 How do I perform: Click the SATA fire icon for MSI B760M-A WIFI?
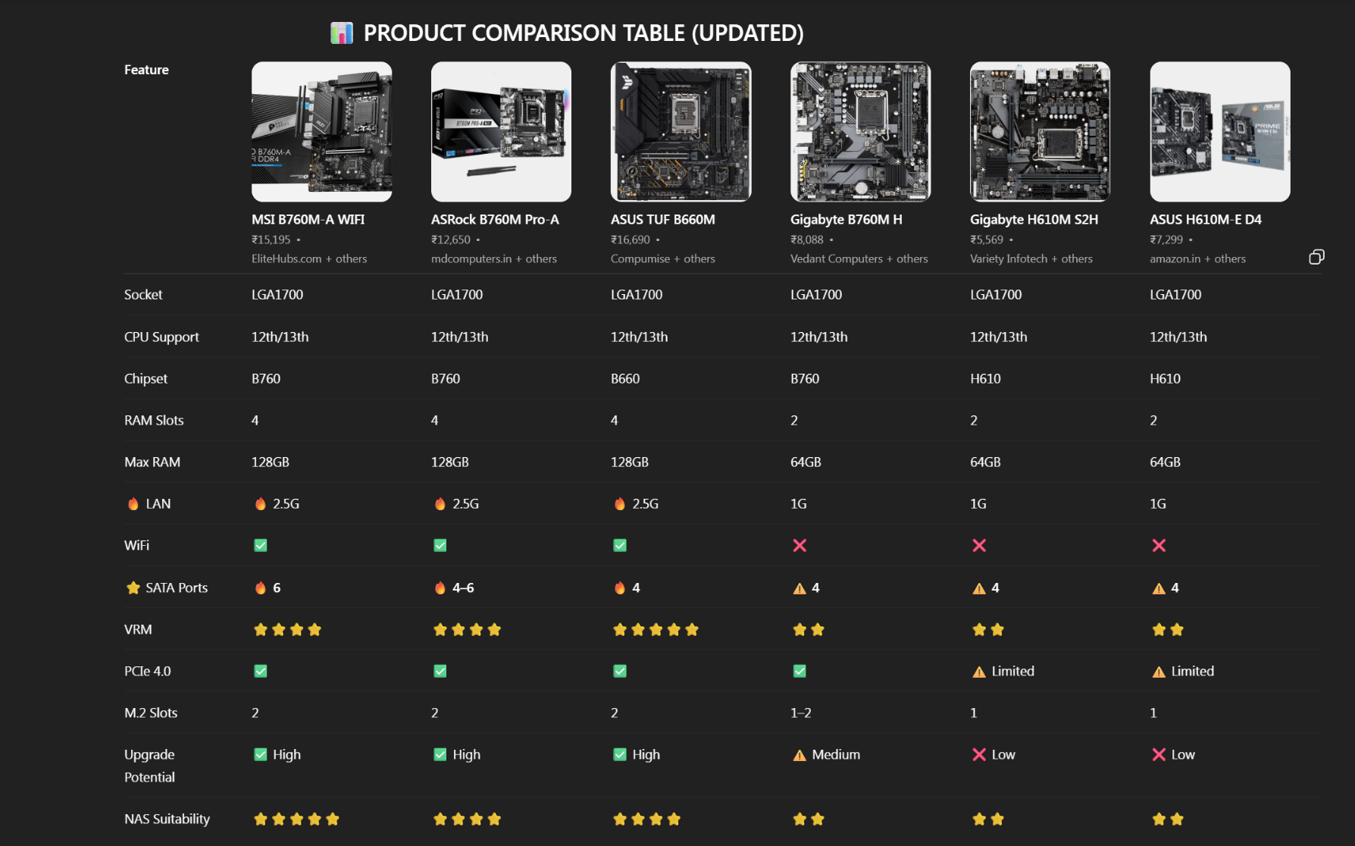point(261,587)
